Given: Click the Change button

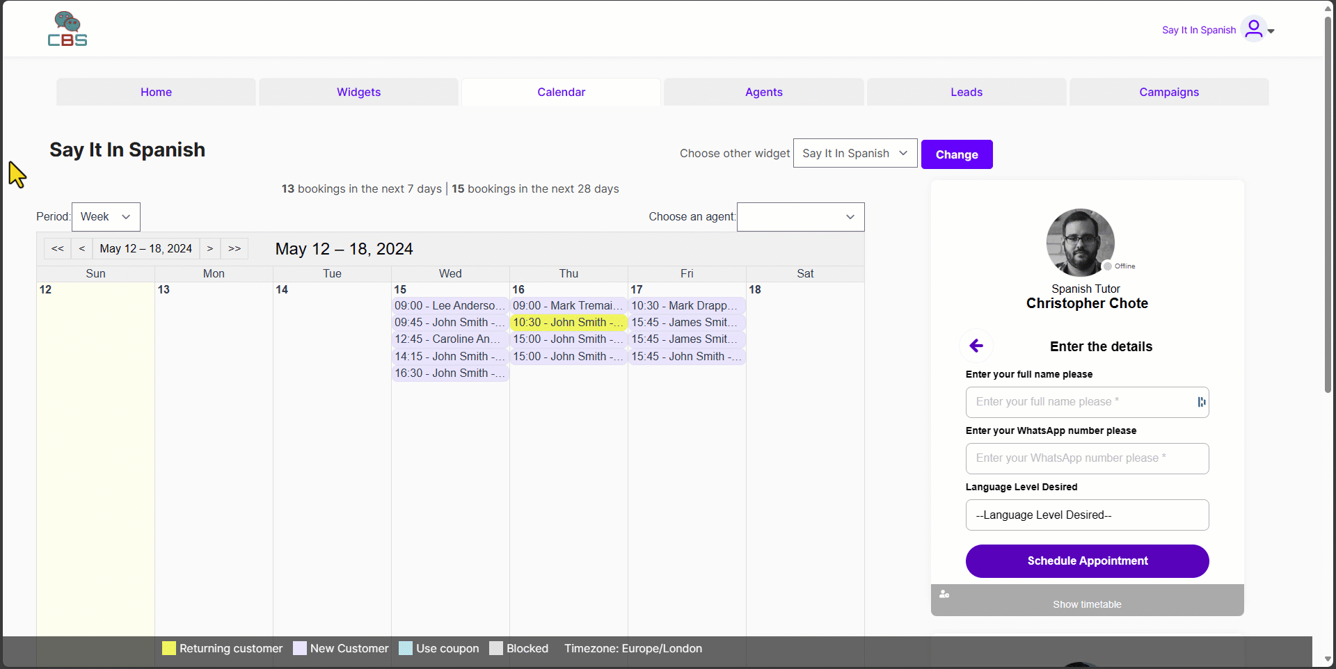Looking at the screenshot, I should (x=956, y=154).
